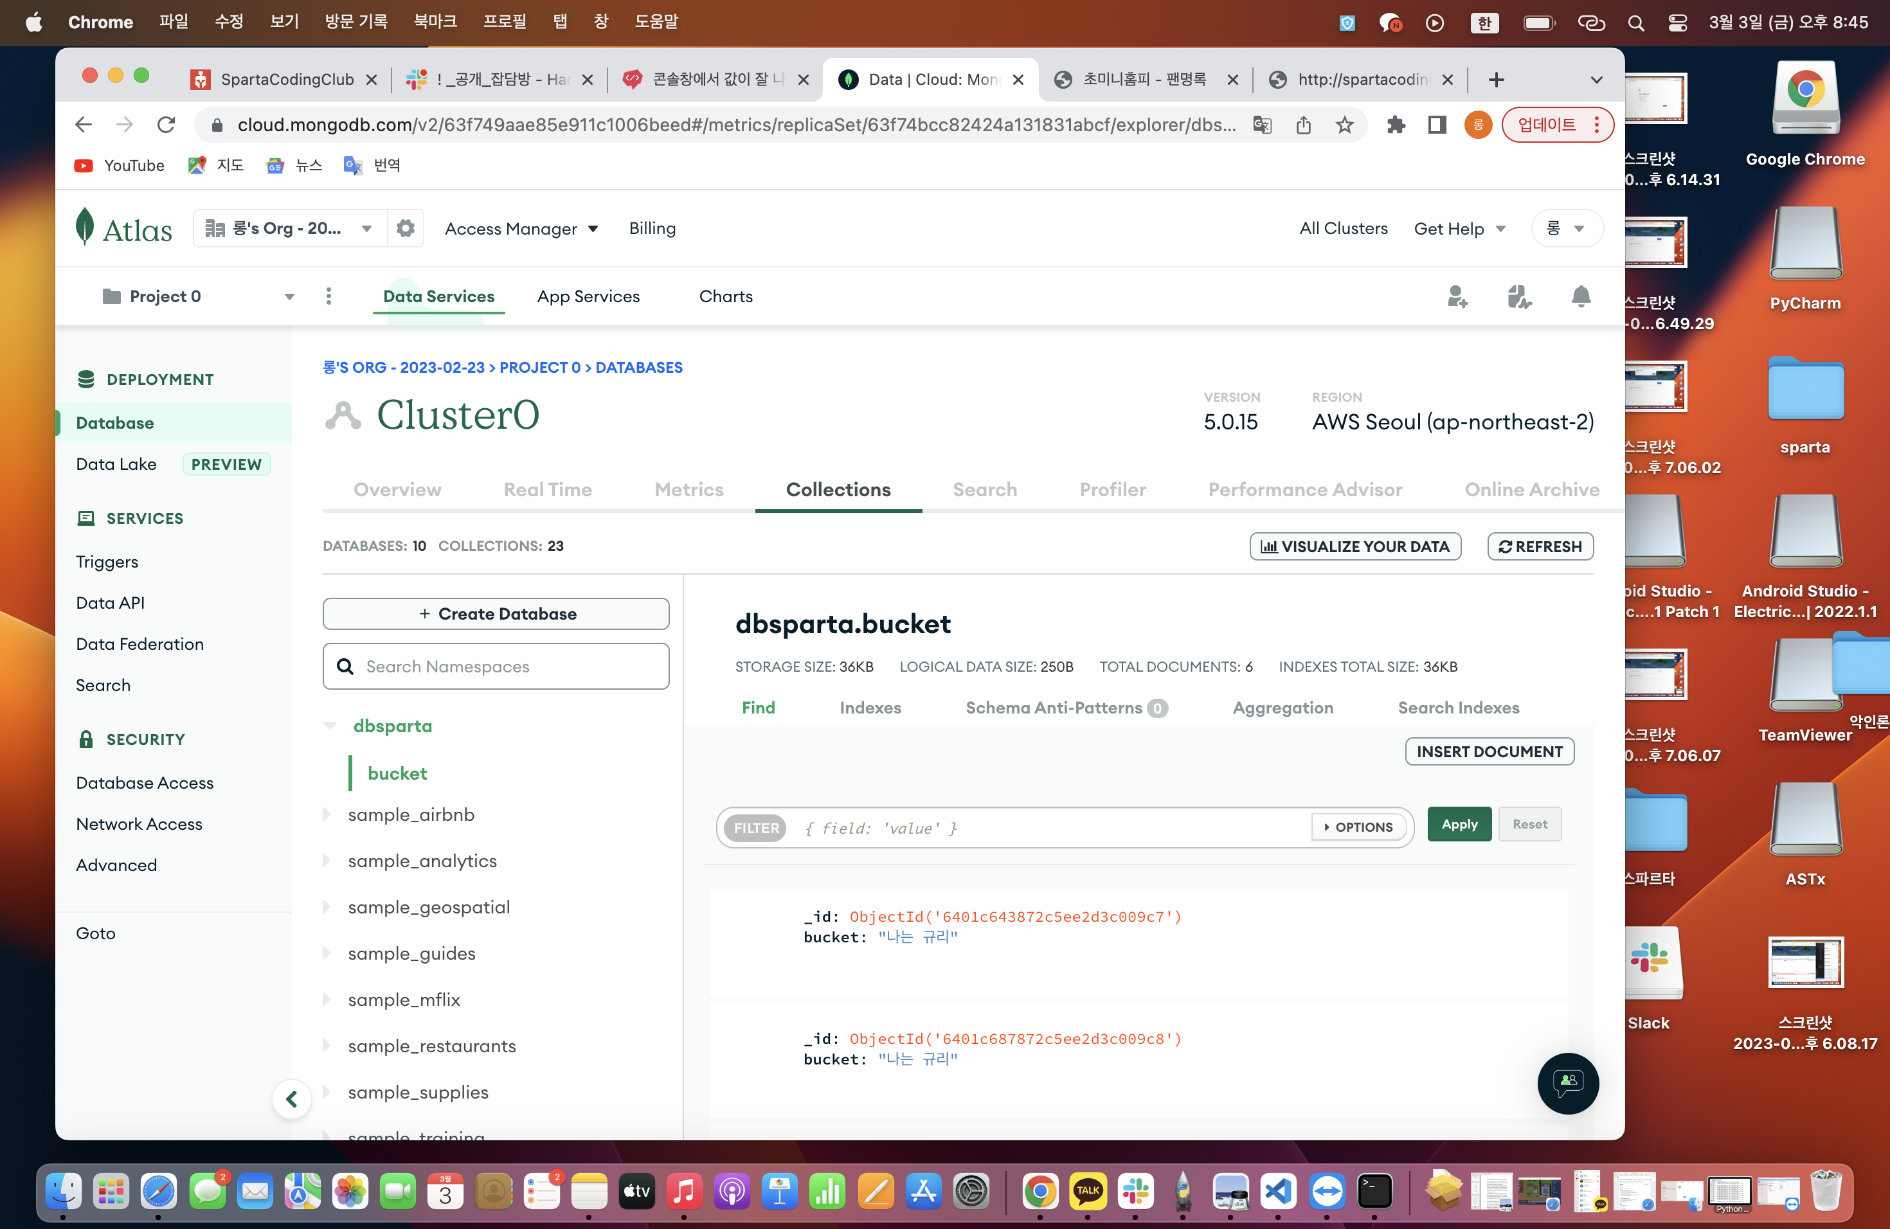Share this page from address bar
The image size is (1890, 1229).
pos(1303,125)
